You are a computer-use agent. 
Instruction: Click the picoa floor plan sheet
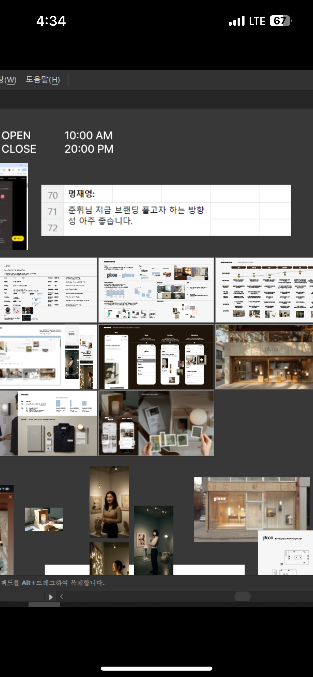(x=285, y=553)
